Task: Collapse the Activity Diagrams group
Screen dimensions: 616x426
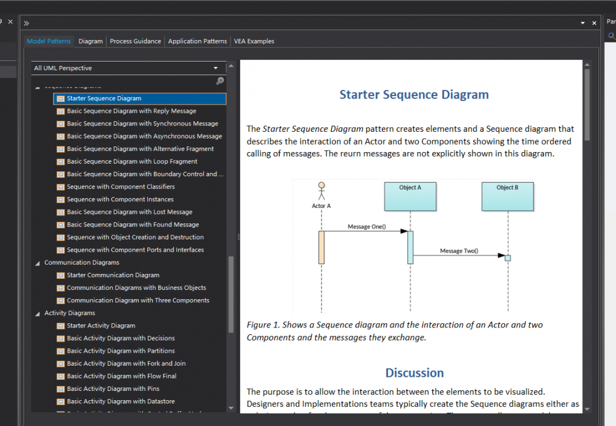Action: [39, 313]
